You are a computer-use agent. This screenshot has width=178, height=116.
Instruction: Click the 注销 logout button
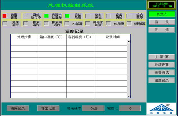point(162,30)
